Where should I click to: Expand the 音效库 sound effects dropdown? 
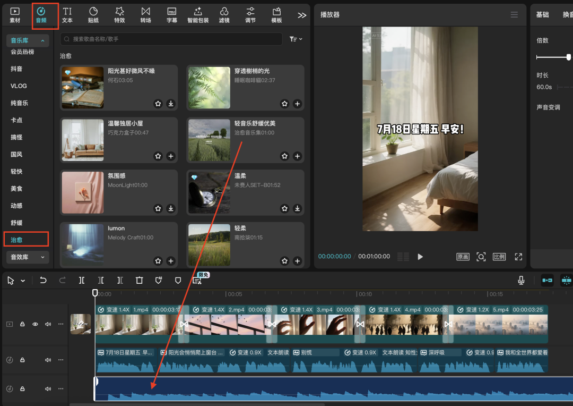pyautogui.click(x=28, y=257)
